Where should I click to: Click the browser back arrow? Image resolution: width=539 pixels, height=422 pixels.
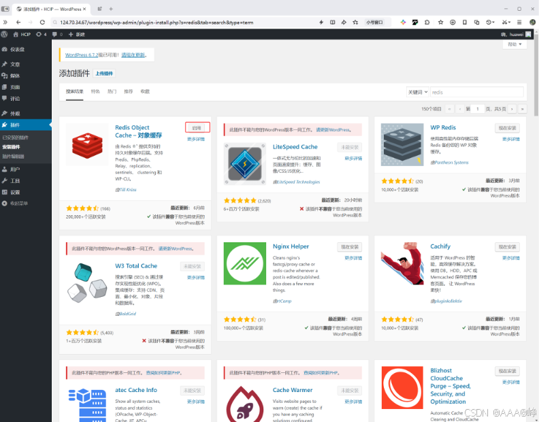coord(18,22)
